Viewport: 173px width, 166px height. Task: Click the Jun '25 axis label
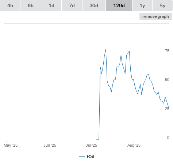50,145
